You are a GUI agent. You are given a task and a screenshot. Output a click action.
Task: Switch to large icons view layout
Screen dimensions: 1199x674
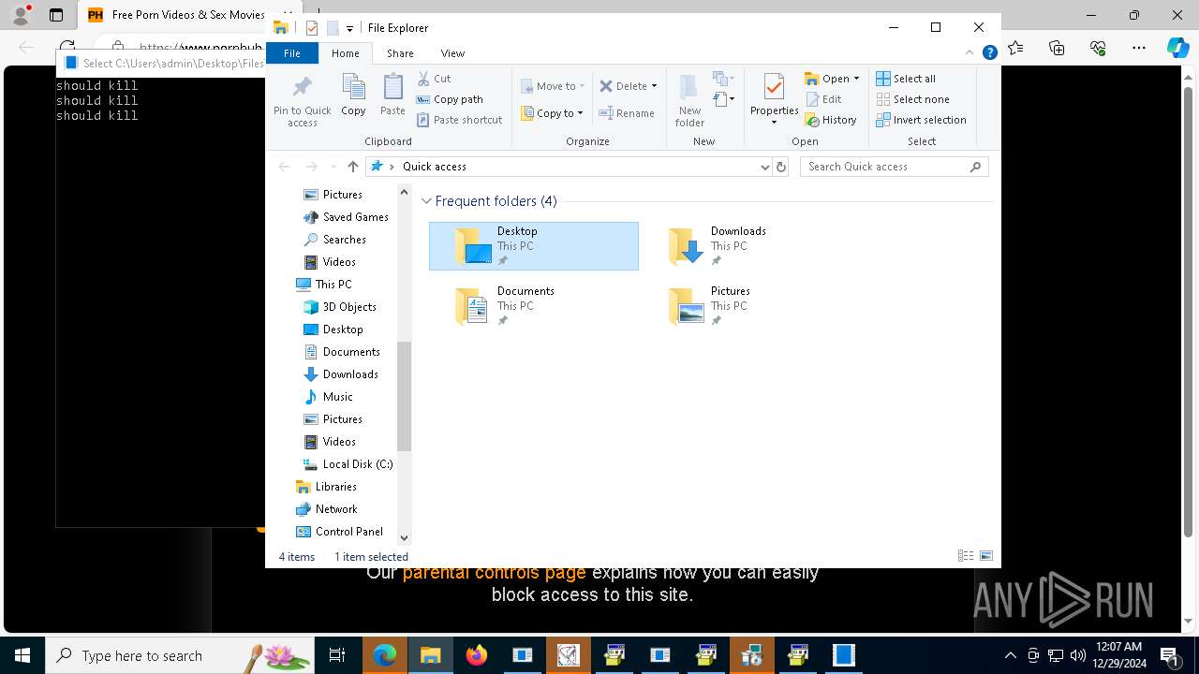click(x=986, y=556)
